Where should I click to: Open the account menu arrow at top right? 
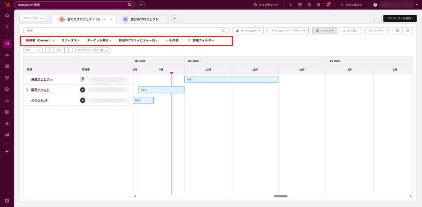point(417,5)
